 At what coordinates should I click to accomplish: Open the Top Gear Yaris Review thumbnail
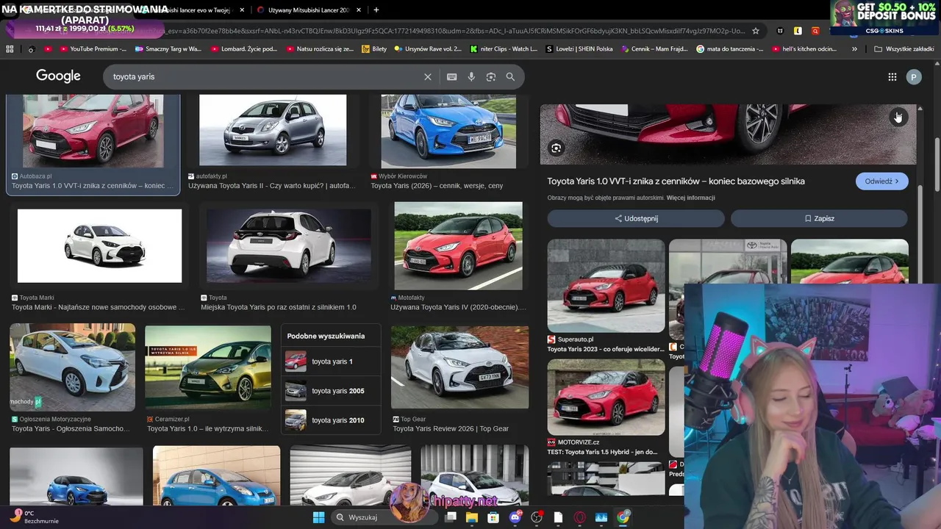coord(459,367)
